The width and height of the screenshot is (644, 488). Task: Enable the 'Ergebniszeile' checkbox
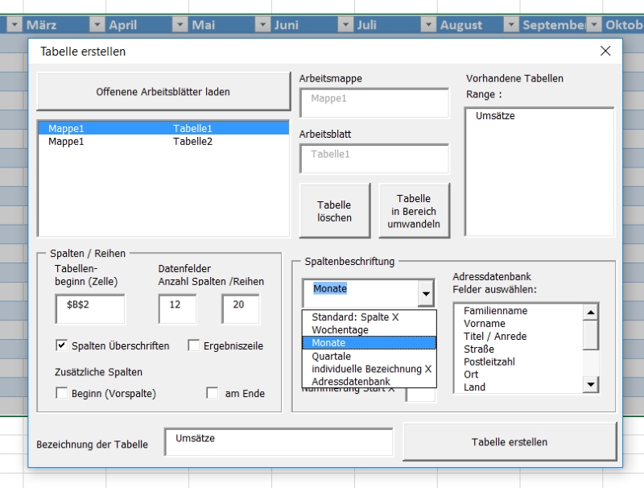tap(194, 345)
